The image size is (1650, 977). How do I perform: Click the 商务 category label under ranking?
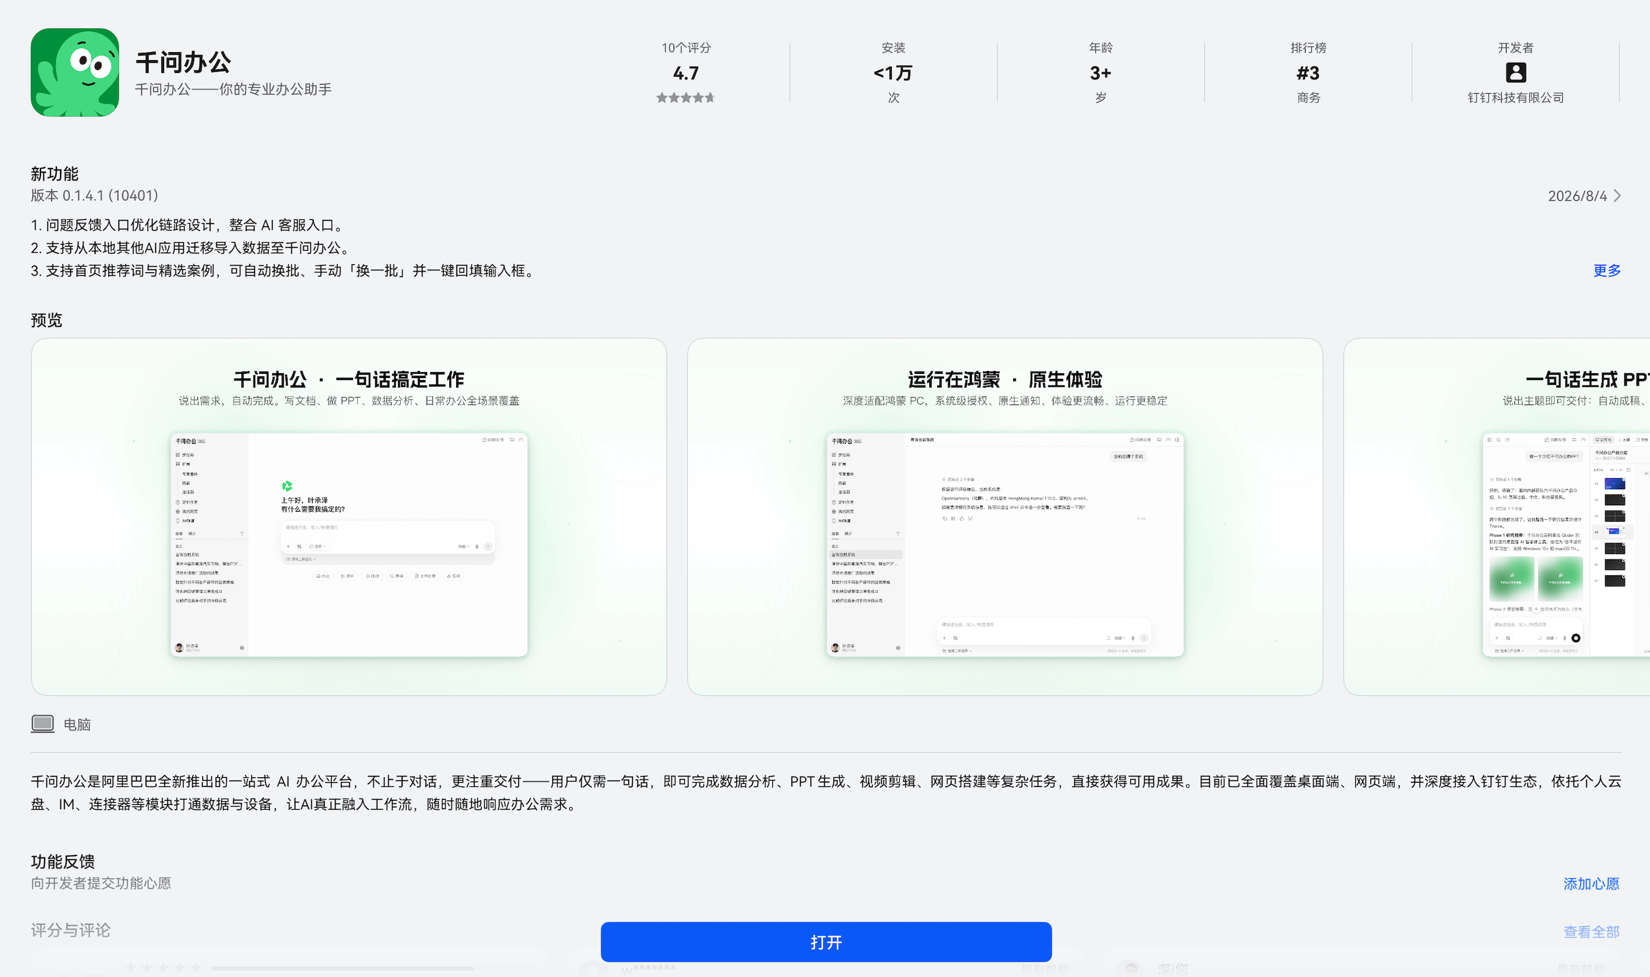click(1308, 97)
